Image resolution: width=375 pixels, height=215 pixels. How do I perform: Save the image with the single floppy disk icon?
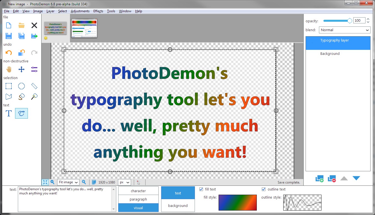9,36
